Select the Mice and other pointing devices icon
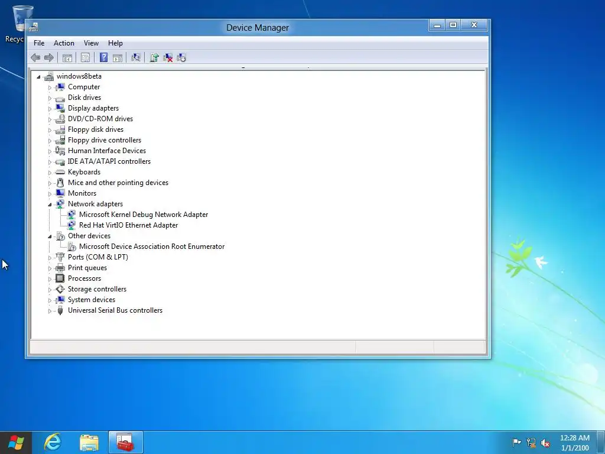 (x=60, y=183)
